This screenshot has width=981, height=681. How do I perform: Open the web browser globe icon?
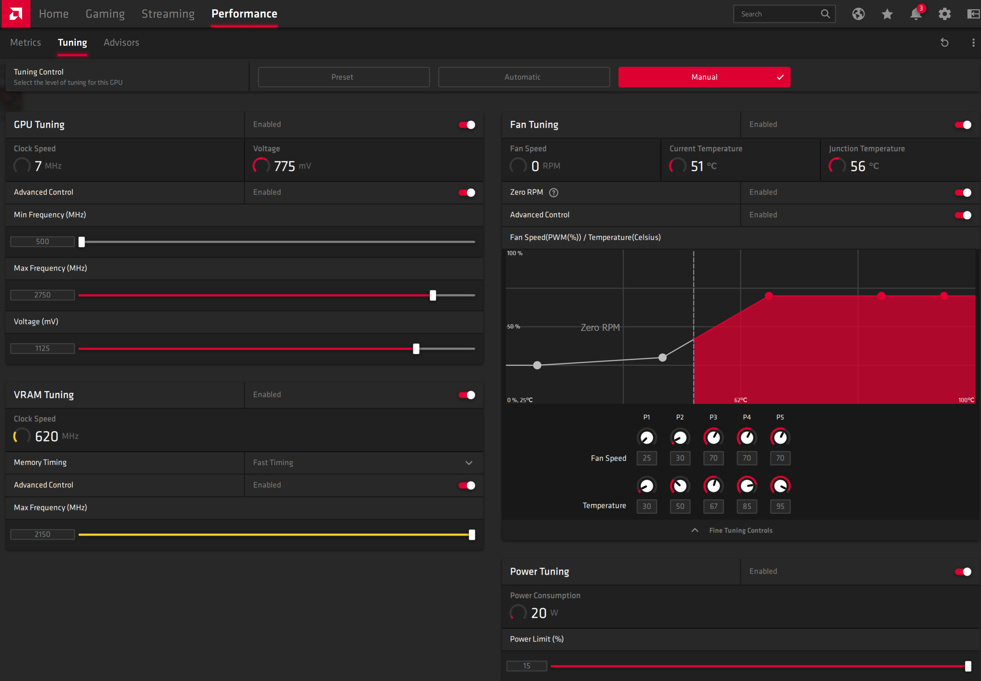(858, 14)
